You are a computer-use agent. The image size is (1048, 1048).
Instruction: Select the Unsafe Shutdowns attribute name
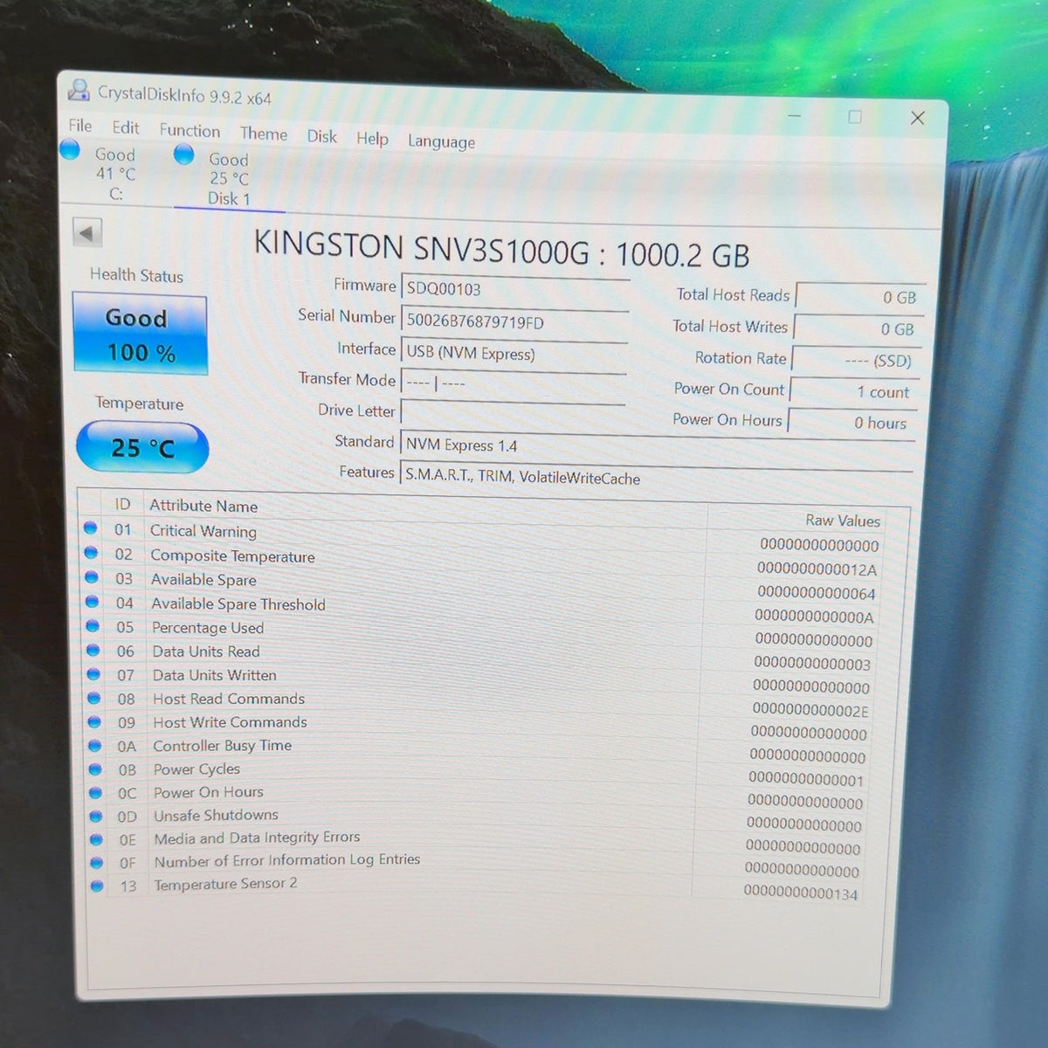(x=217, y=815)
